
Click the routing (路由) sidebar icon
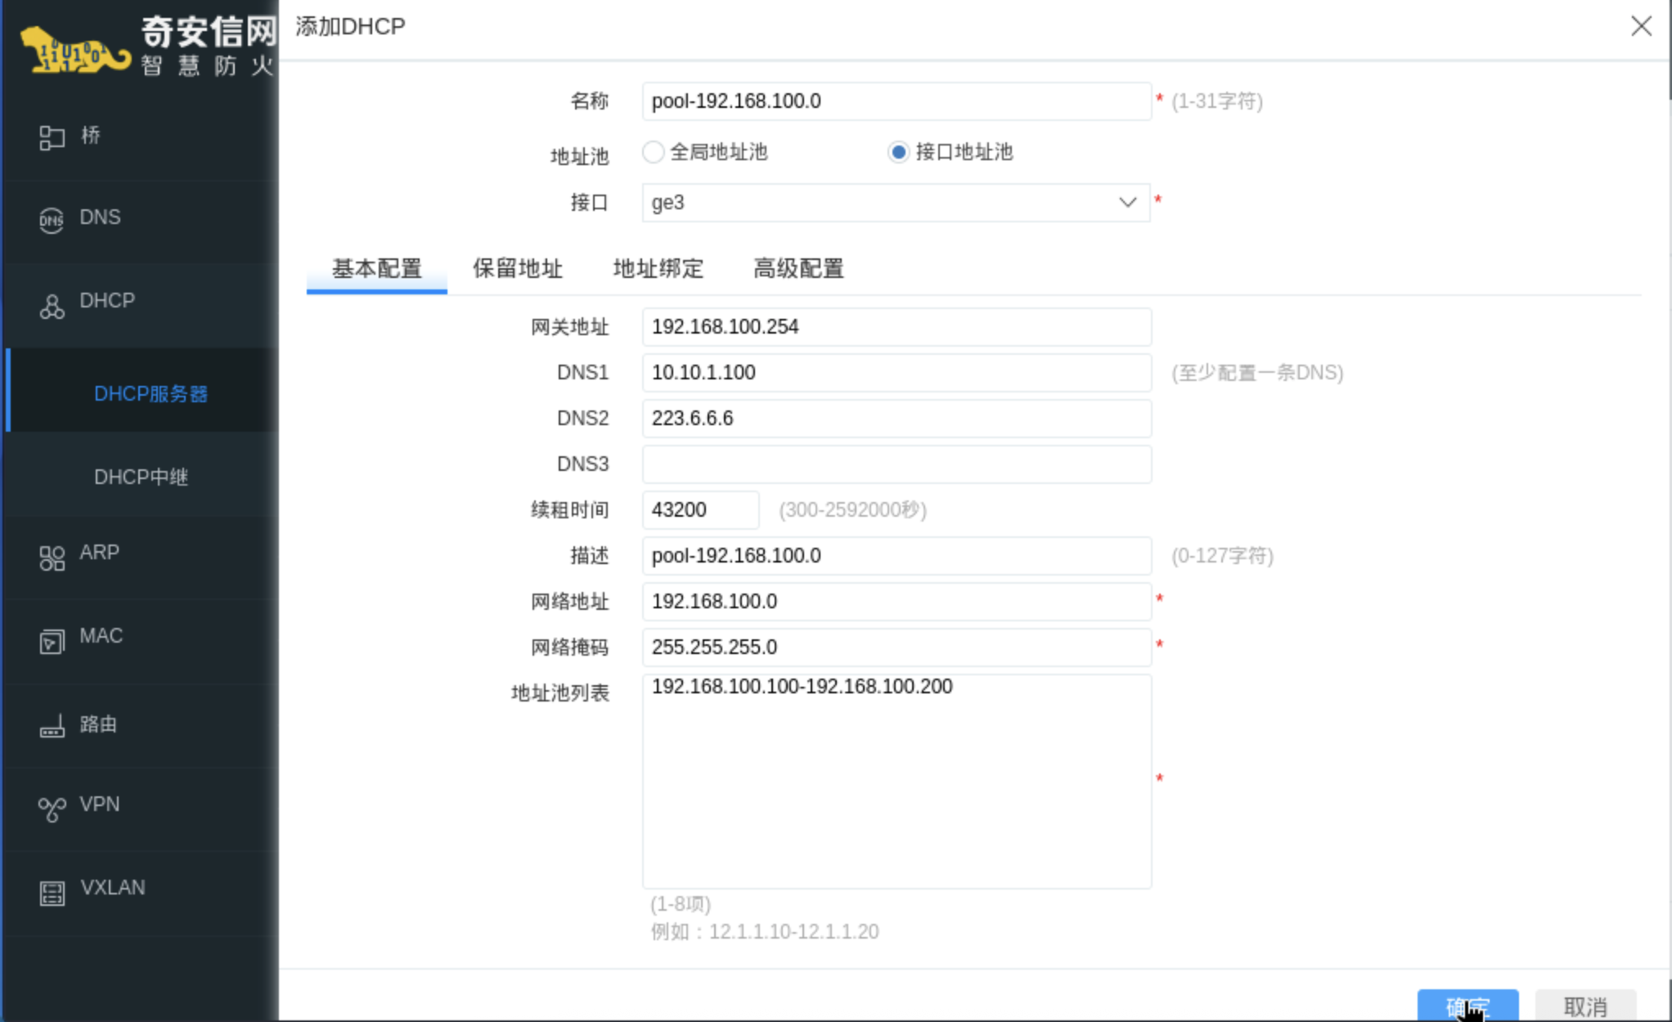(52, 727)
